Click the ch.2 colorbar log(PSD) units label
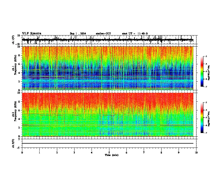 209,119
